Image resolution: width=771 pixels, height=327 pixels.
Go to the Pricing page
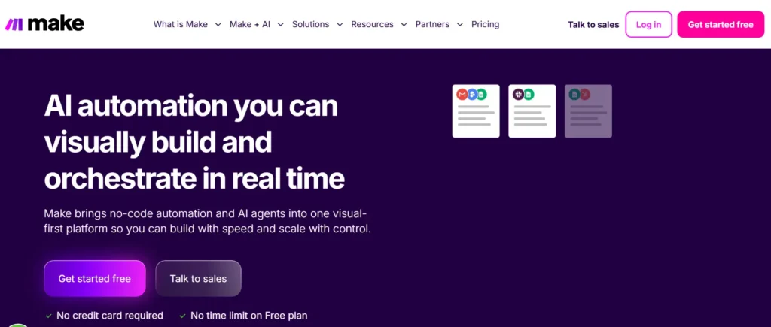coord(485,24)
